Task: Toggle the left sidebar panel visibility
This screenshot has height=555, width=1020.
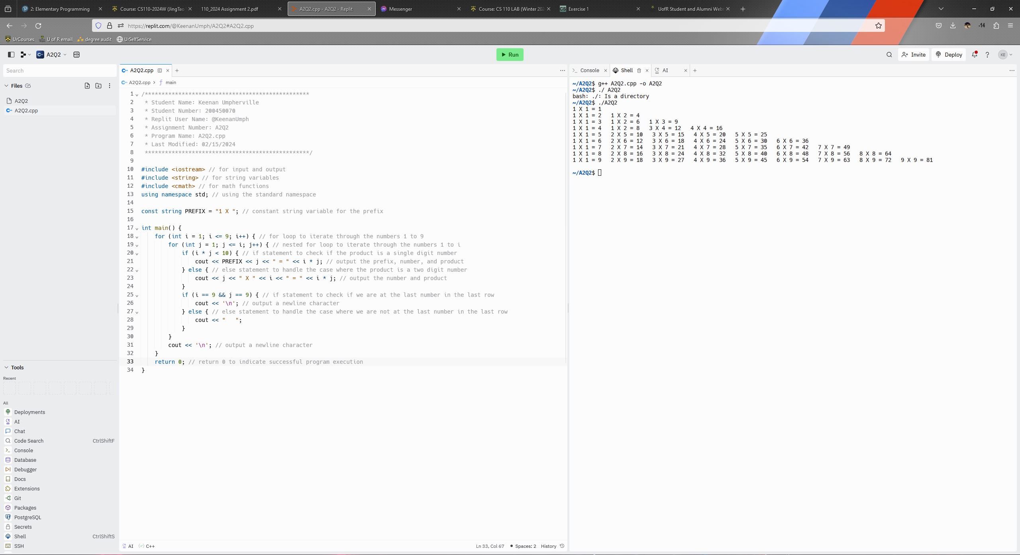Action: [11, 55]
